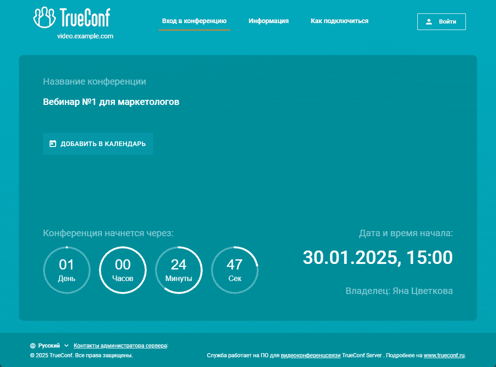Switch to the Информация tab

click(x=268, y=21)
